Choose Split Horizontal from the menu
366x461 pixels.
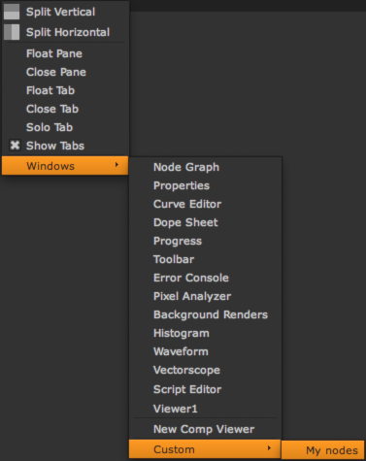coord(68,32)
